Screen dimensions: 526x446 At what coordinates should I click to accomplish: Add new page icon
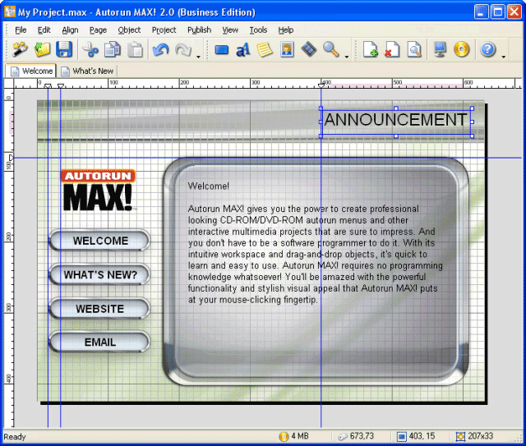[371, 49]
